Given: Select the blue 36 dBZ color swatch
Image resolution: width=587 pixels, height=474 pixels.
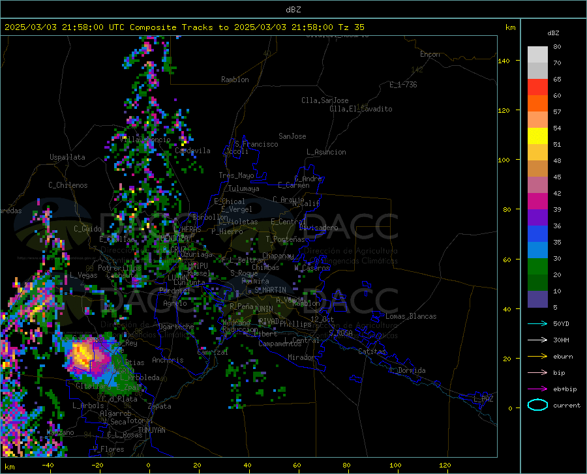Looking at the screenshot, I should tap(537, 234).
